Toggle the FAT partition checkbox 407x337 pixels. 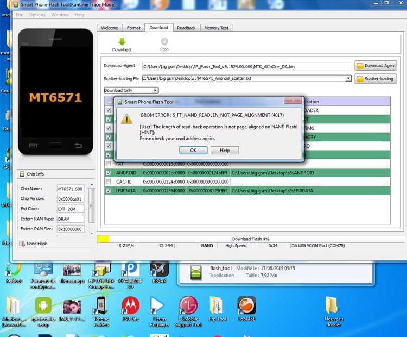click(108, 164)
